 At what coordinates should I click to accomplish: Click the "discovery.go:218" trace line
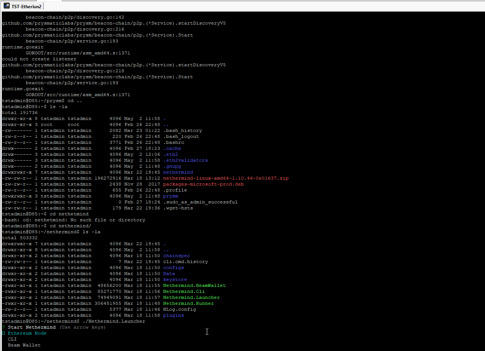pyautogui.click(x=75, y=71)
